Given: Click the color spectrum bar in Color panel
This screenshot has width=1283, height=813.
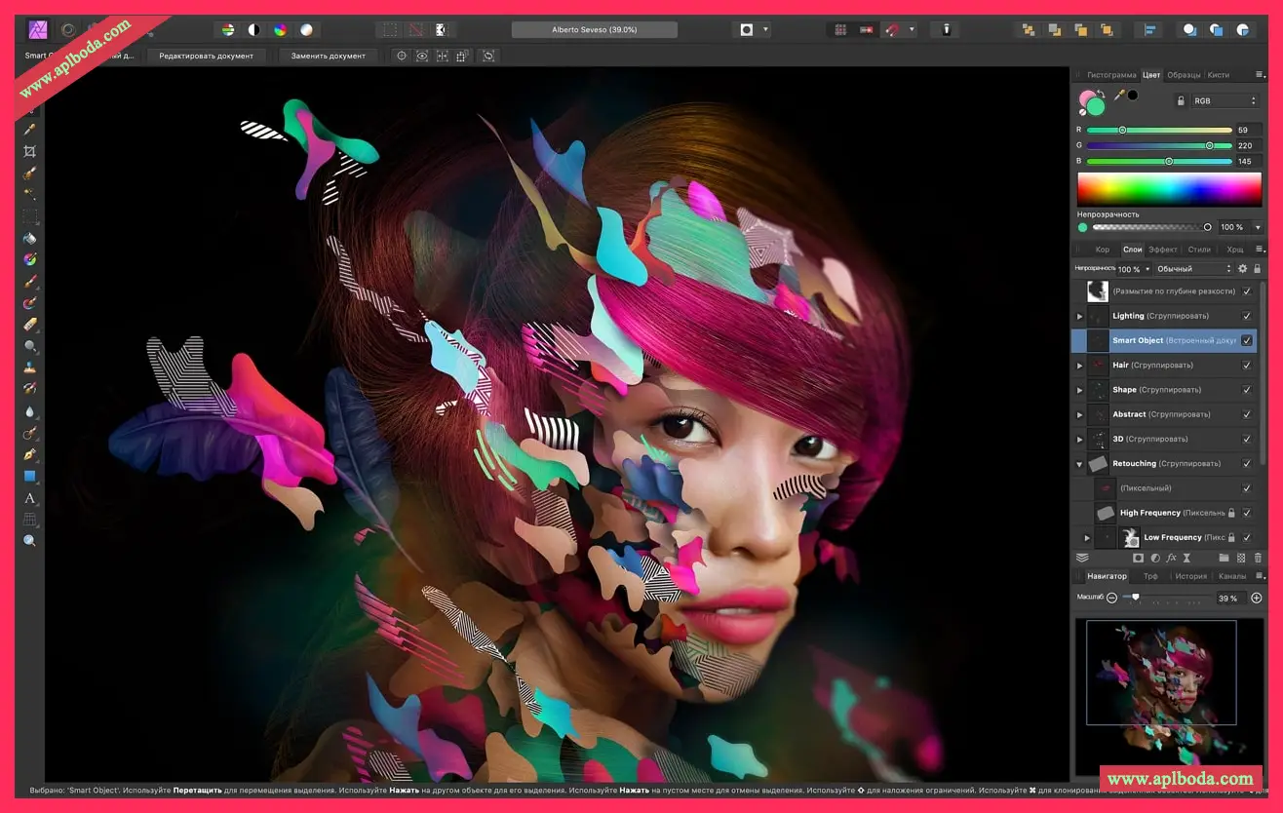Looking at the screenshot, I should pos(1169,189).
